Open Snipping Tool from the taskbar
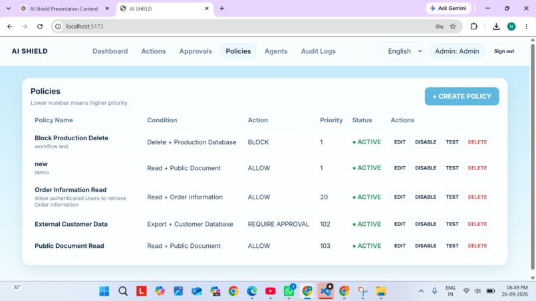 point(362,291)
